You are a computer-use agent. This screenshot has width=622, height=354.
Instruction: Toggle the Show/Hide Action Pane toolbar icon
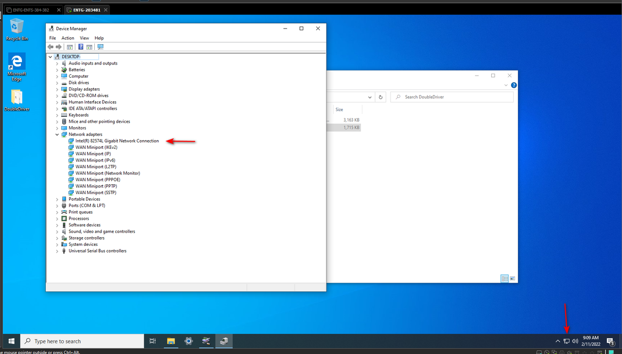point(89,47)
